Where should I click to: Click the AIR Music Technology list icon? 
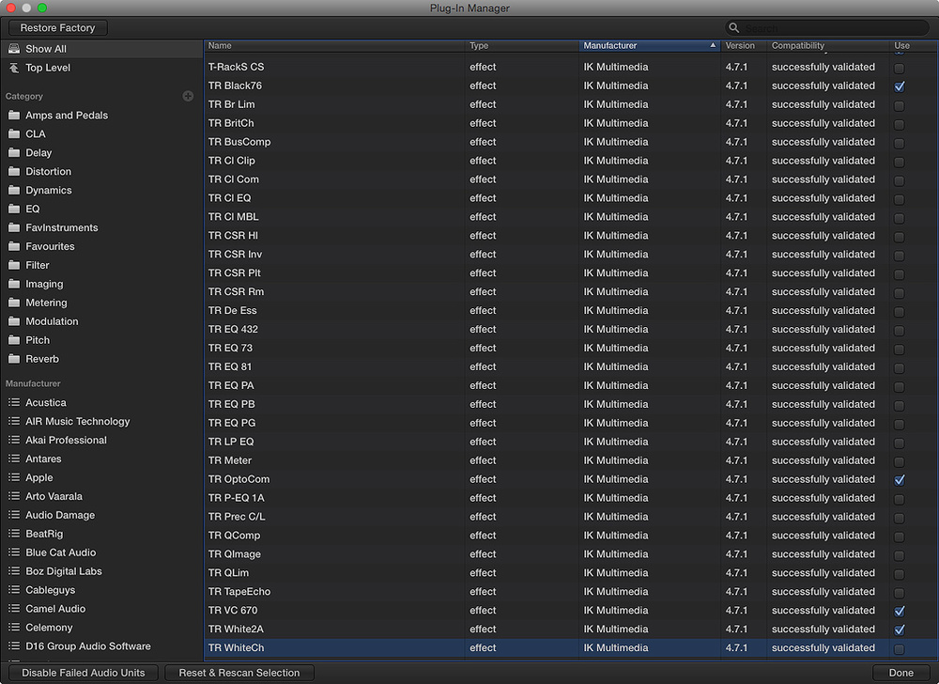click(x=14, y=421)
